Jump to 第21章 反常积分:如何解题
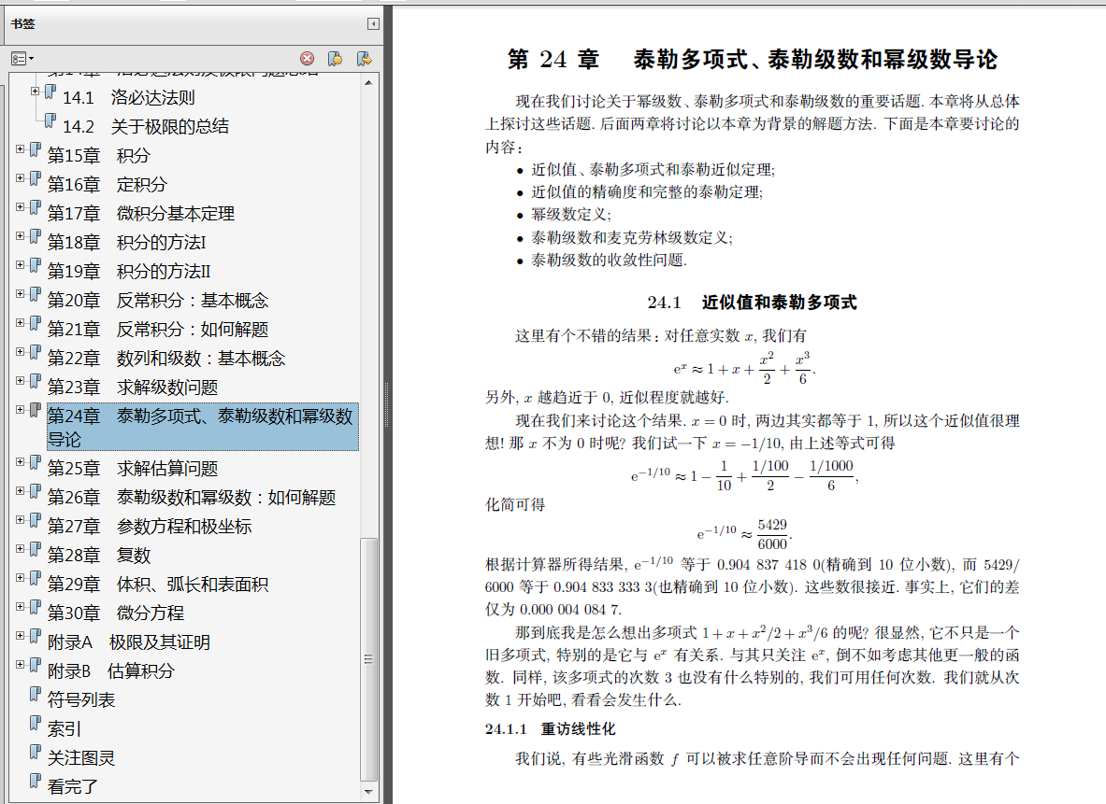 click(x=158, y=329)
